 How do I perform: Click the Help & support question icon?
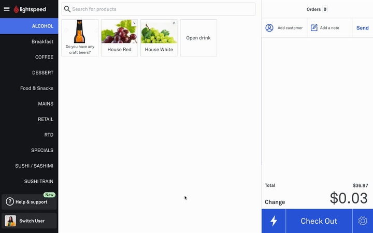click(x=9, y=202)
